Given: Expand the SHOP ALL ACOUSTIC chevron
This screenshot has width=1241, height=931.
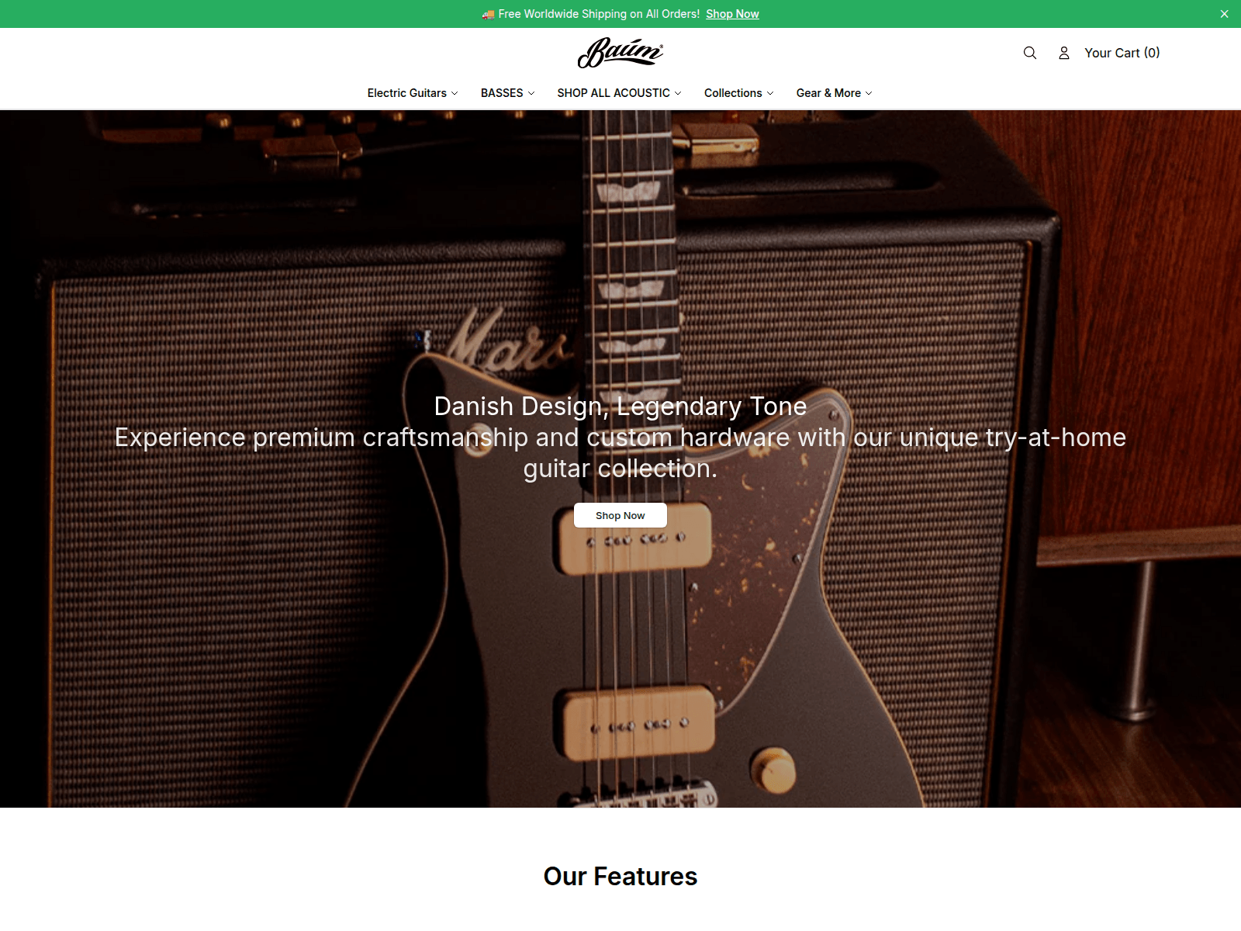Looking at the screenshot, I should click(678, 93).
